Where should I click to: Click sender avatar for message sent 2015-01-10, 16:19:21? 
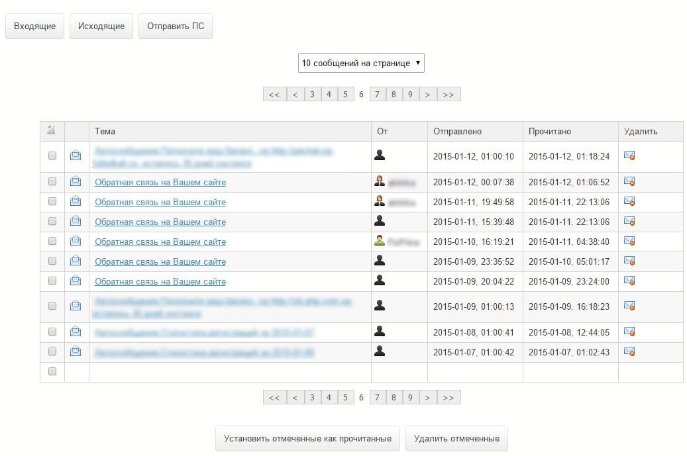point(380,241)
